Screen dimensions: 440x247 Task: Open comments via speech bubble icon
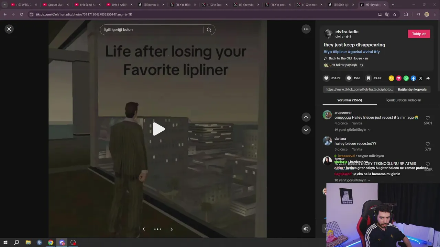point(349,78)
